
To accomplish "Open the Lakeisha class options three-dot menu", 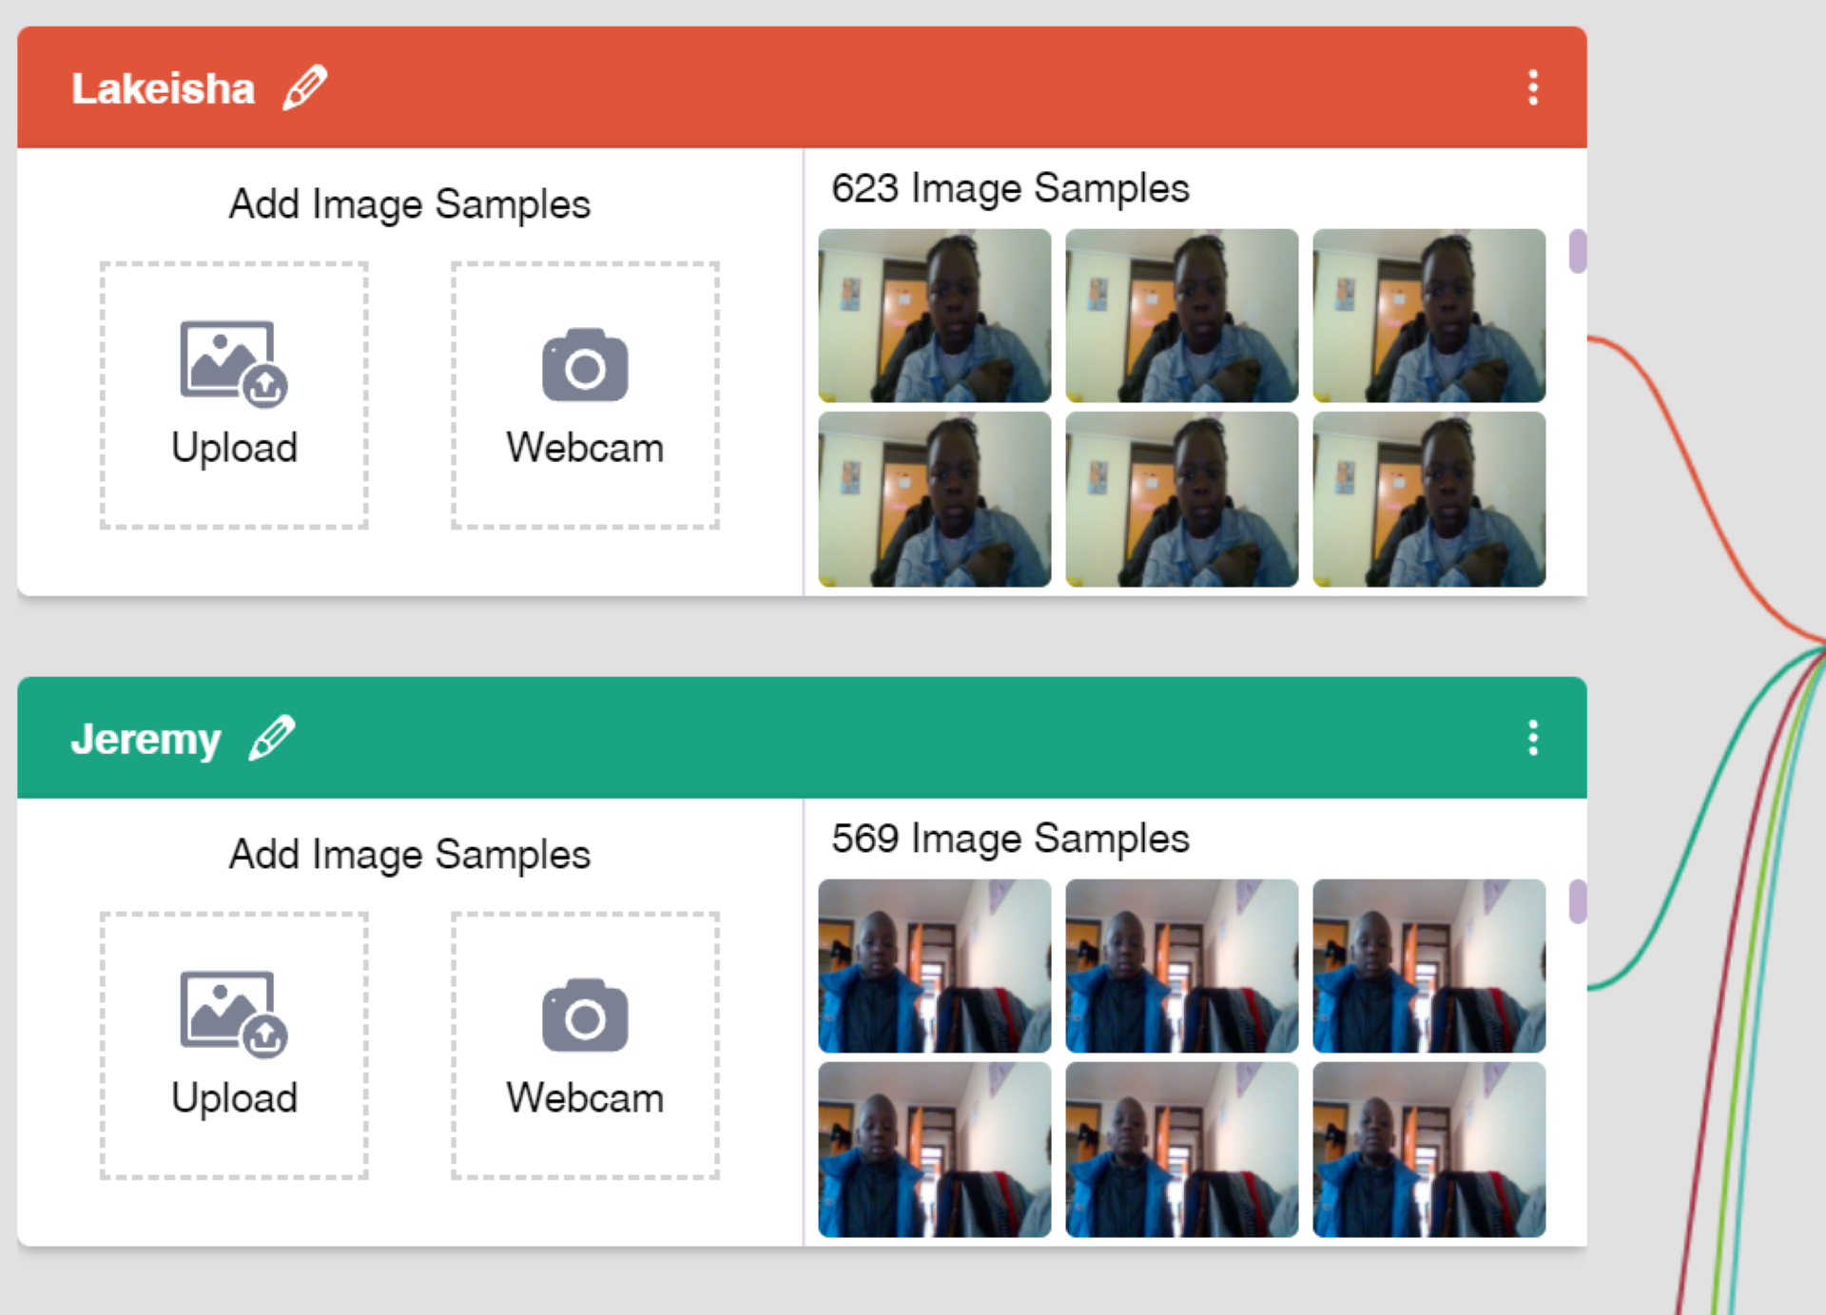I will pyautogui.click(x=1532, y=87).
